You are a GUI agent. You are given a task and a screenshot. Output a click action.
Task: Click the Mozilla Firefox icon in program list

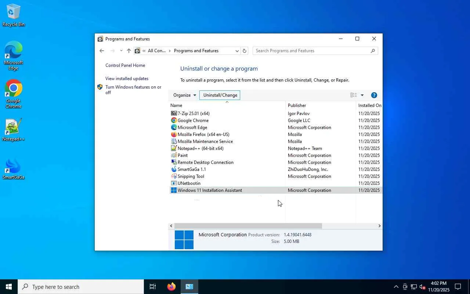(x=174, y=135)
